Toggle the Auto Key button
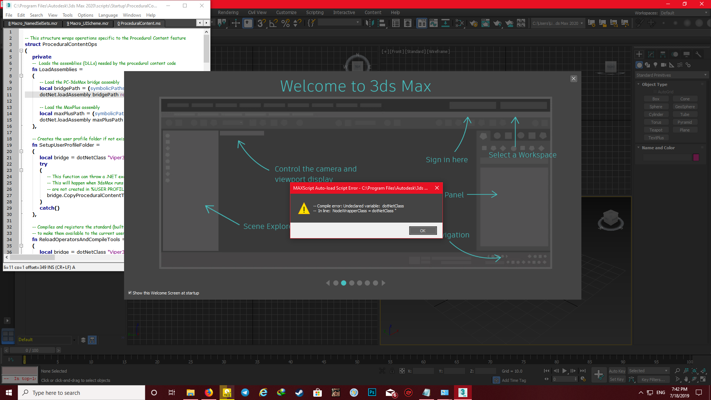The image size is (711, 400). point(617,371)
